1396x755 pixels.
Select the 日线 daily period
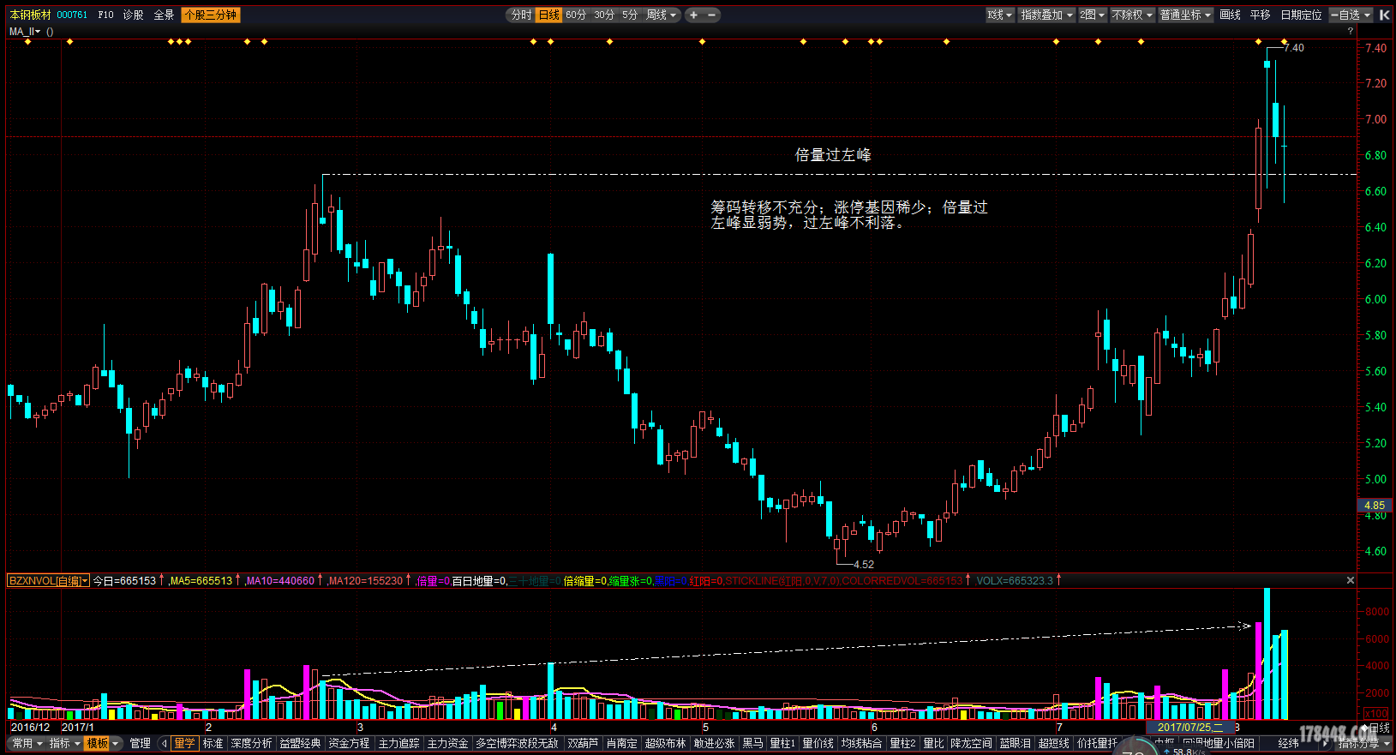pyautogui.click(x=548, y=15)
